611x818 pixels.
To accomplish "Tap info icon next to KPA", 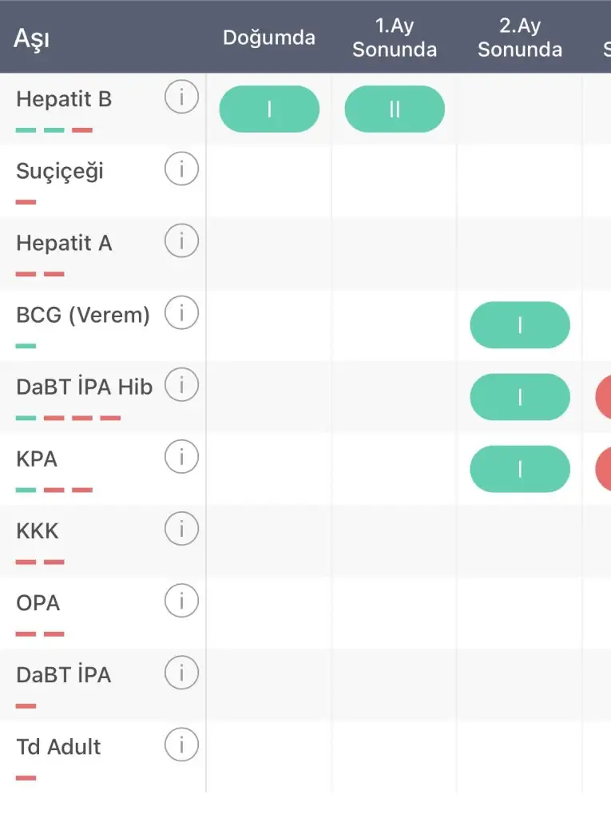I will click(181, 458).
